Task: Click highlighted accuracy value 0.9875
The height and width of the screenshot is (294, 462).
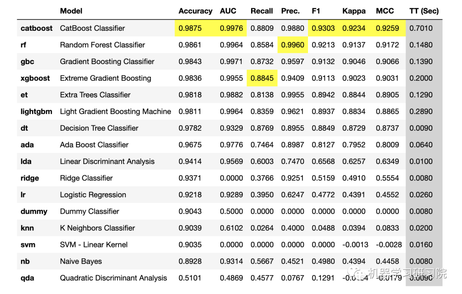Action: click(190, 28)
